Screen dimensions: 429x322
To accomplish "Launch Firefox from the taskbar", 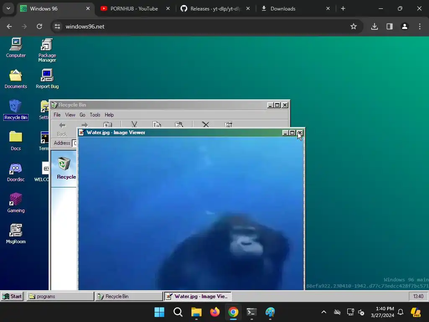I will (215, 312).
